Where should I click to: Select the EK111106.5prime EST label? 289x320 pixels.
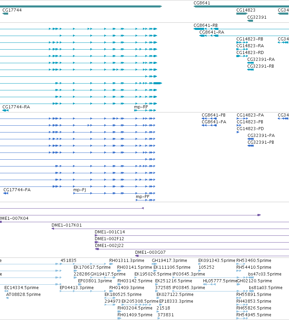pos(172,267)
